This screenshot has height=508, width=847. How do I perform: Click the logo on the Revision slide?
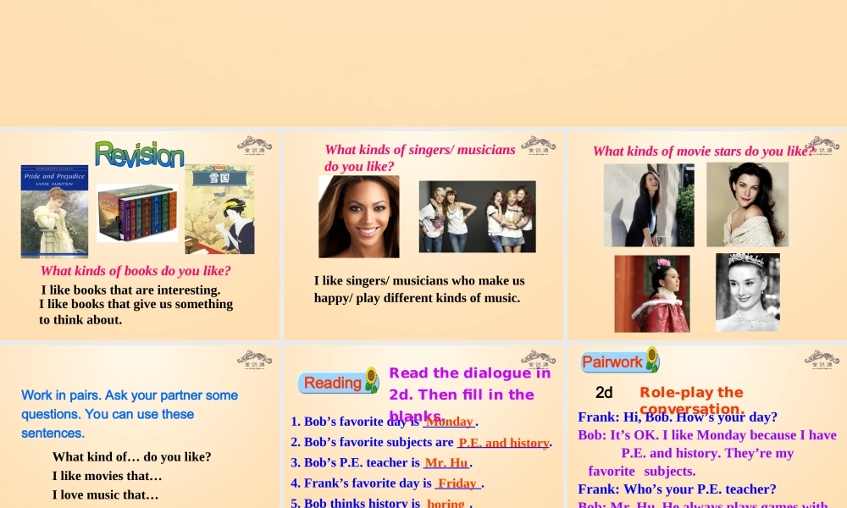[x=254, y=145]
